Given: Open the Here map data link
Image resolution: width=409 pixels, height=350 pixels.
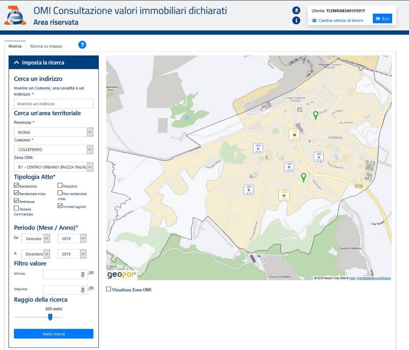Looking at the screenshot, I should 352,278.
